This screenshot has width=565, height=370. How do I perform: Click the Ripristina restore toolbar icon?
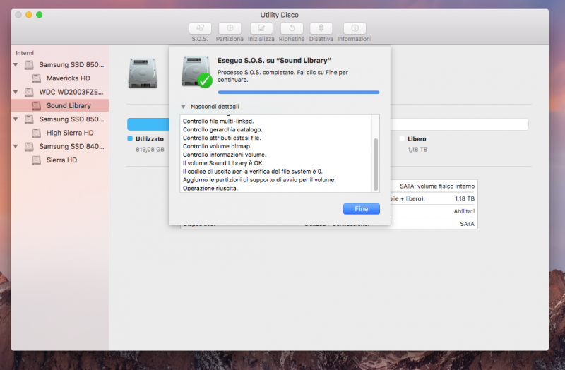(x=292, y=28)
